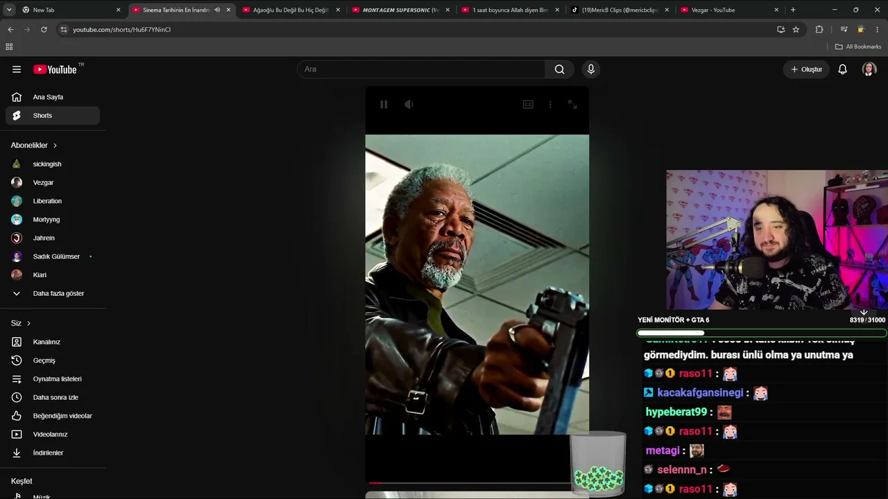Open a new browser tab
The width and height of the screenshot is (888, 499).
point(793,10)
